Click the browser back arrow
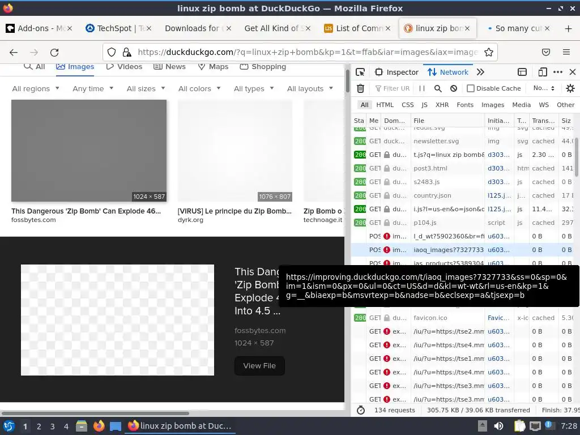The height and width of the screenshot is (435, 580). point(14,53)
